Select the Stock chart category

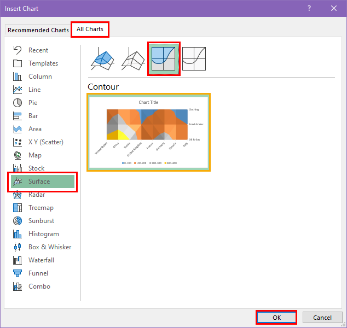click(43, 168)
